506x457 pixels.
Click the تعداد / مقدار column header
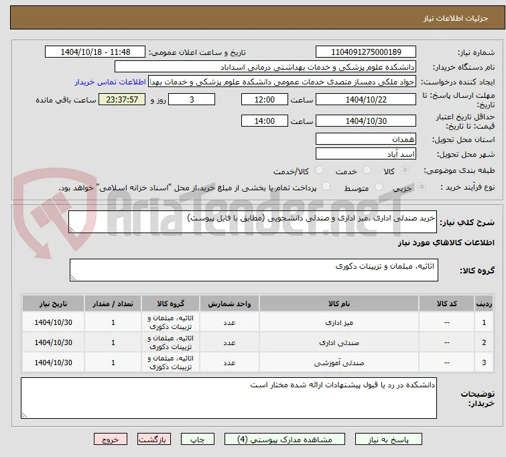[x=113, y=304]
